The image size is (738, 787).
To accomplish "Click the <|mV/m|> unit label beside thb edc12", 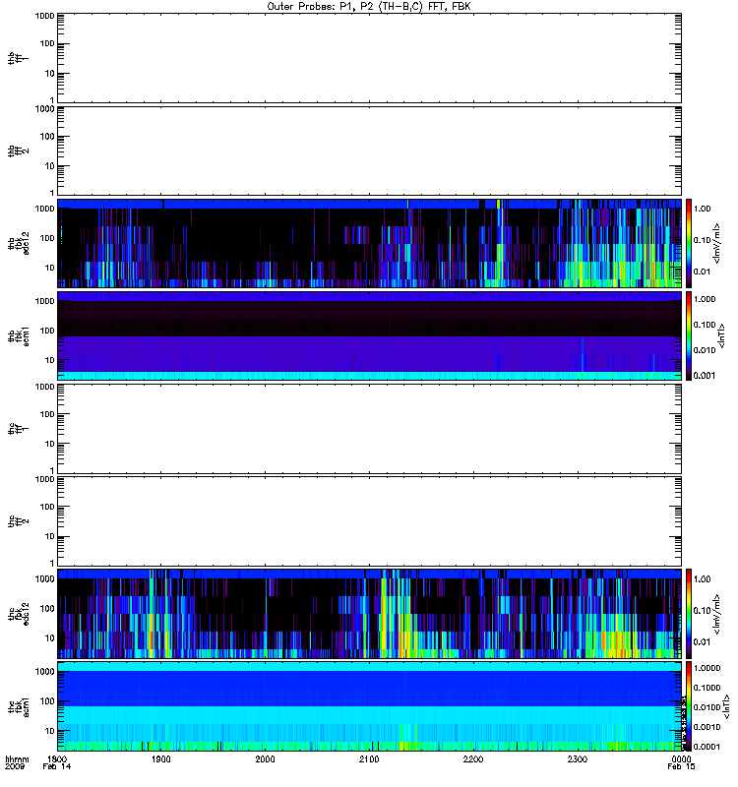I will coord(717,243).
